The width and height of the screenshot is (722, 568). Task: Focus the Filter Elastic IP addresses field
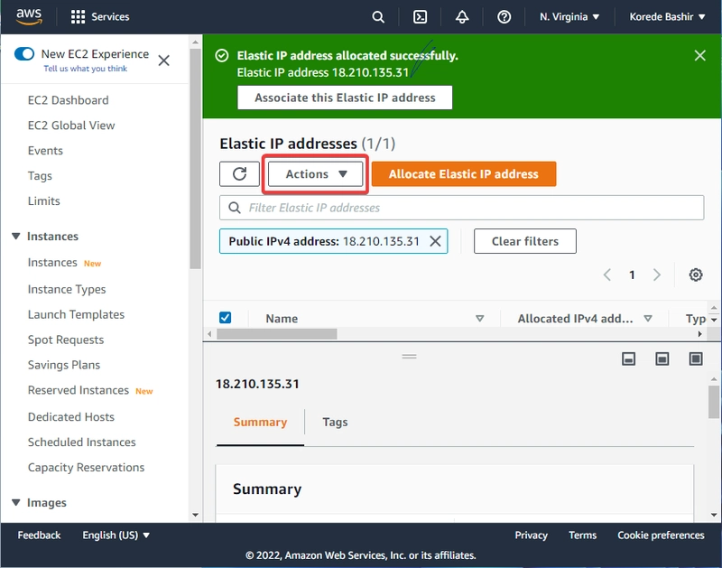pos(462,208)
